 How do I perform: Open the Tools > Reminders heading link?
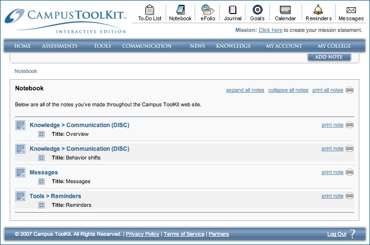pos(55,196)
